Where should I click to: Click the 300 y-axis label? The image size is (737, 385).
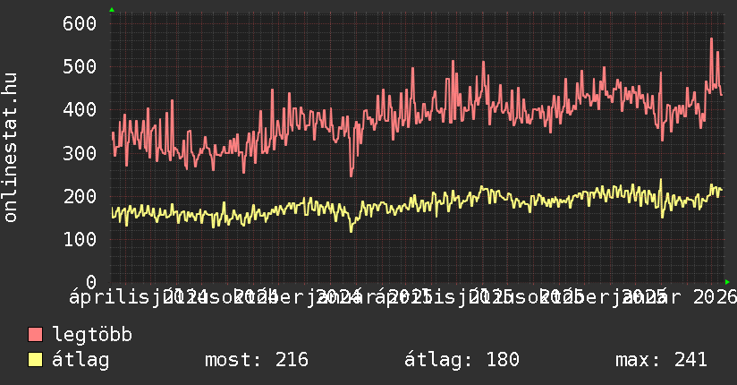pyautogui.click(x=80, y=153)
